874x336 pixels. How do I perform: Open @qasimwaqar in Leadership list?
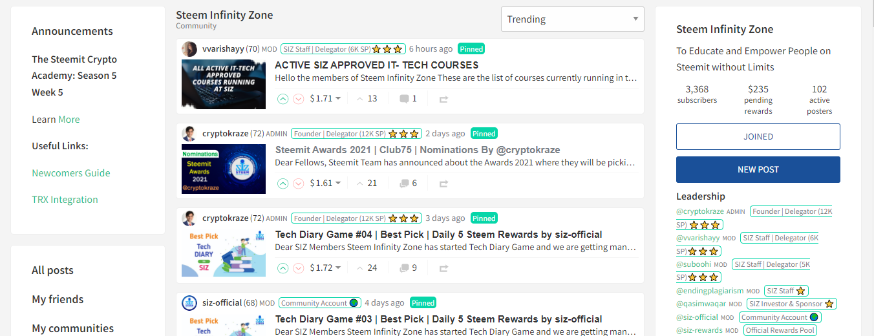[x=701, y=304]
